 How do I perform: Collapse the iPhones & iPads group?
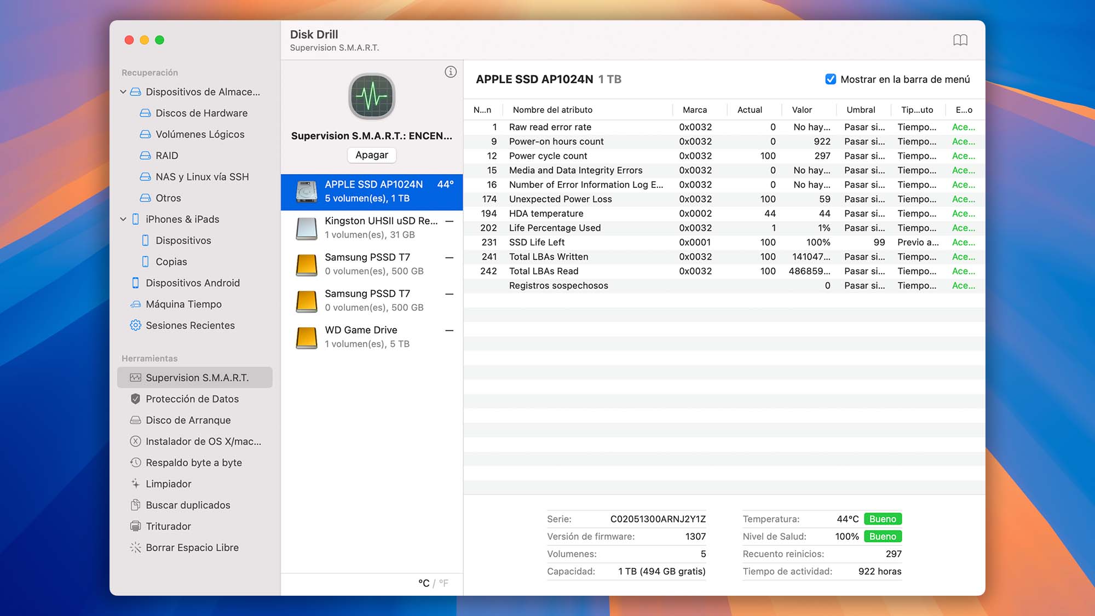pos(123,219)
